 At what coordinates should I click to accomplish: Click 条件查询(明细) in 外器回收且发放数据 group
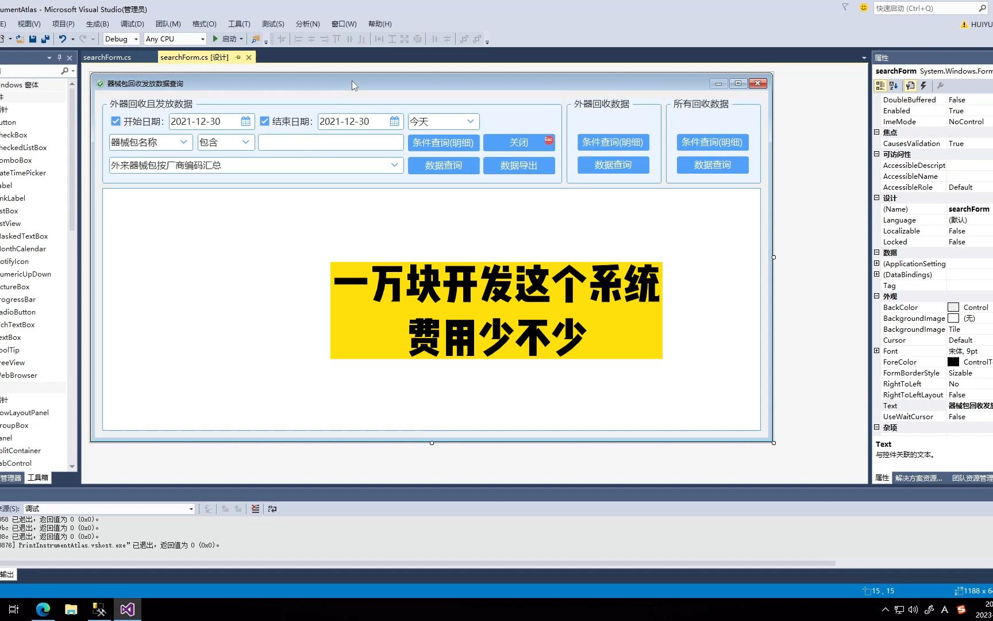click(x=444, y=143)
